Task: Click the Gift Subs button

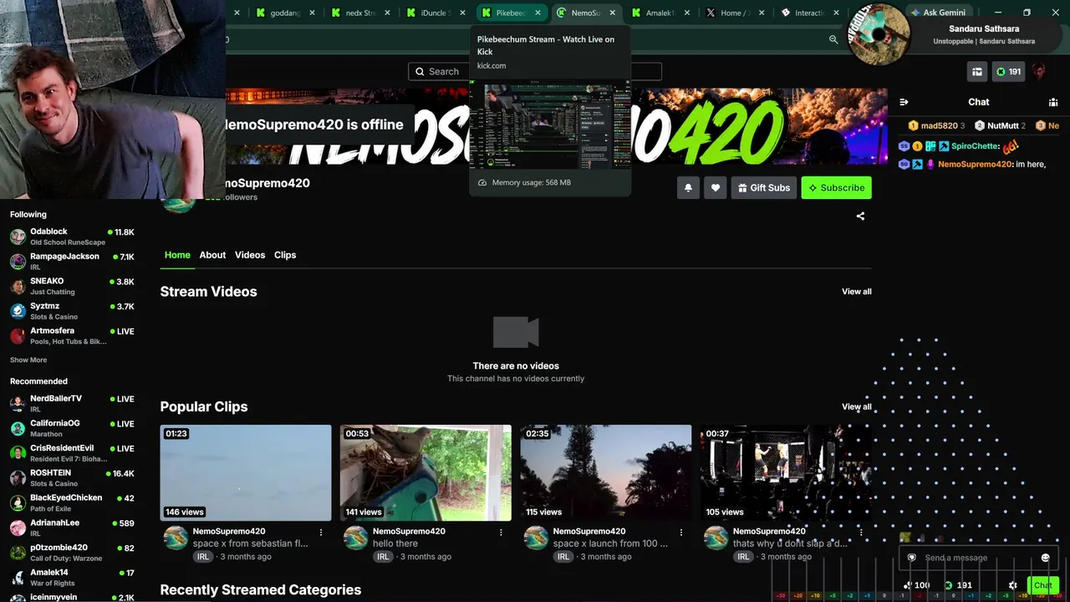Action: pyautogui.click(x=764, y=188)
